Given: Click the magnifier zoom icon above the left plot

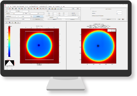Looking at the screenshot, I should [7, 23].
